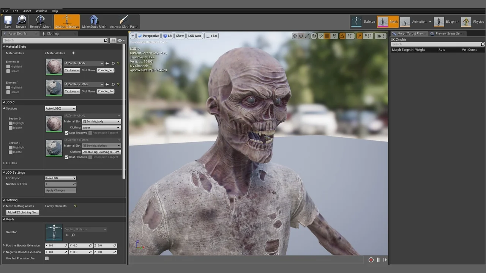Click the LOD Auto viewport button
This screenshot has width=486, height=273.
click(195, 36)
